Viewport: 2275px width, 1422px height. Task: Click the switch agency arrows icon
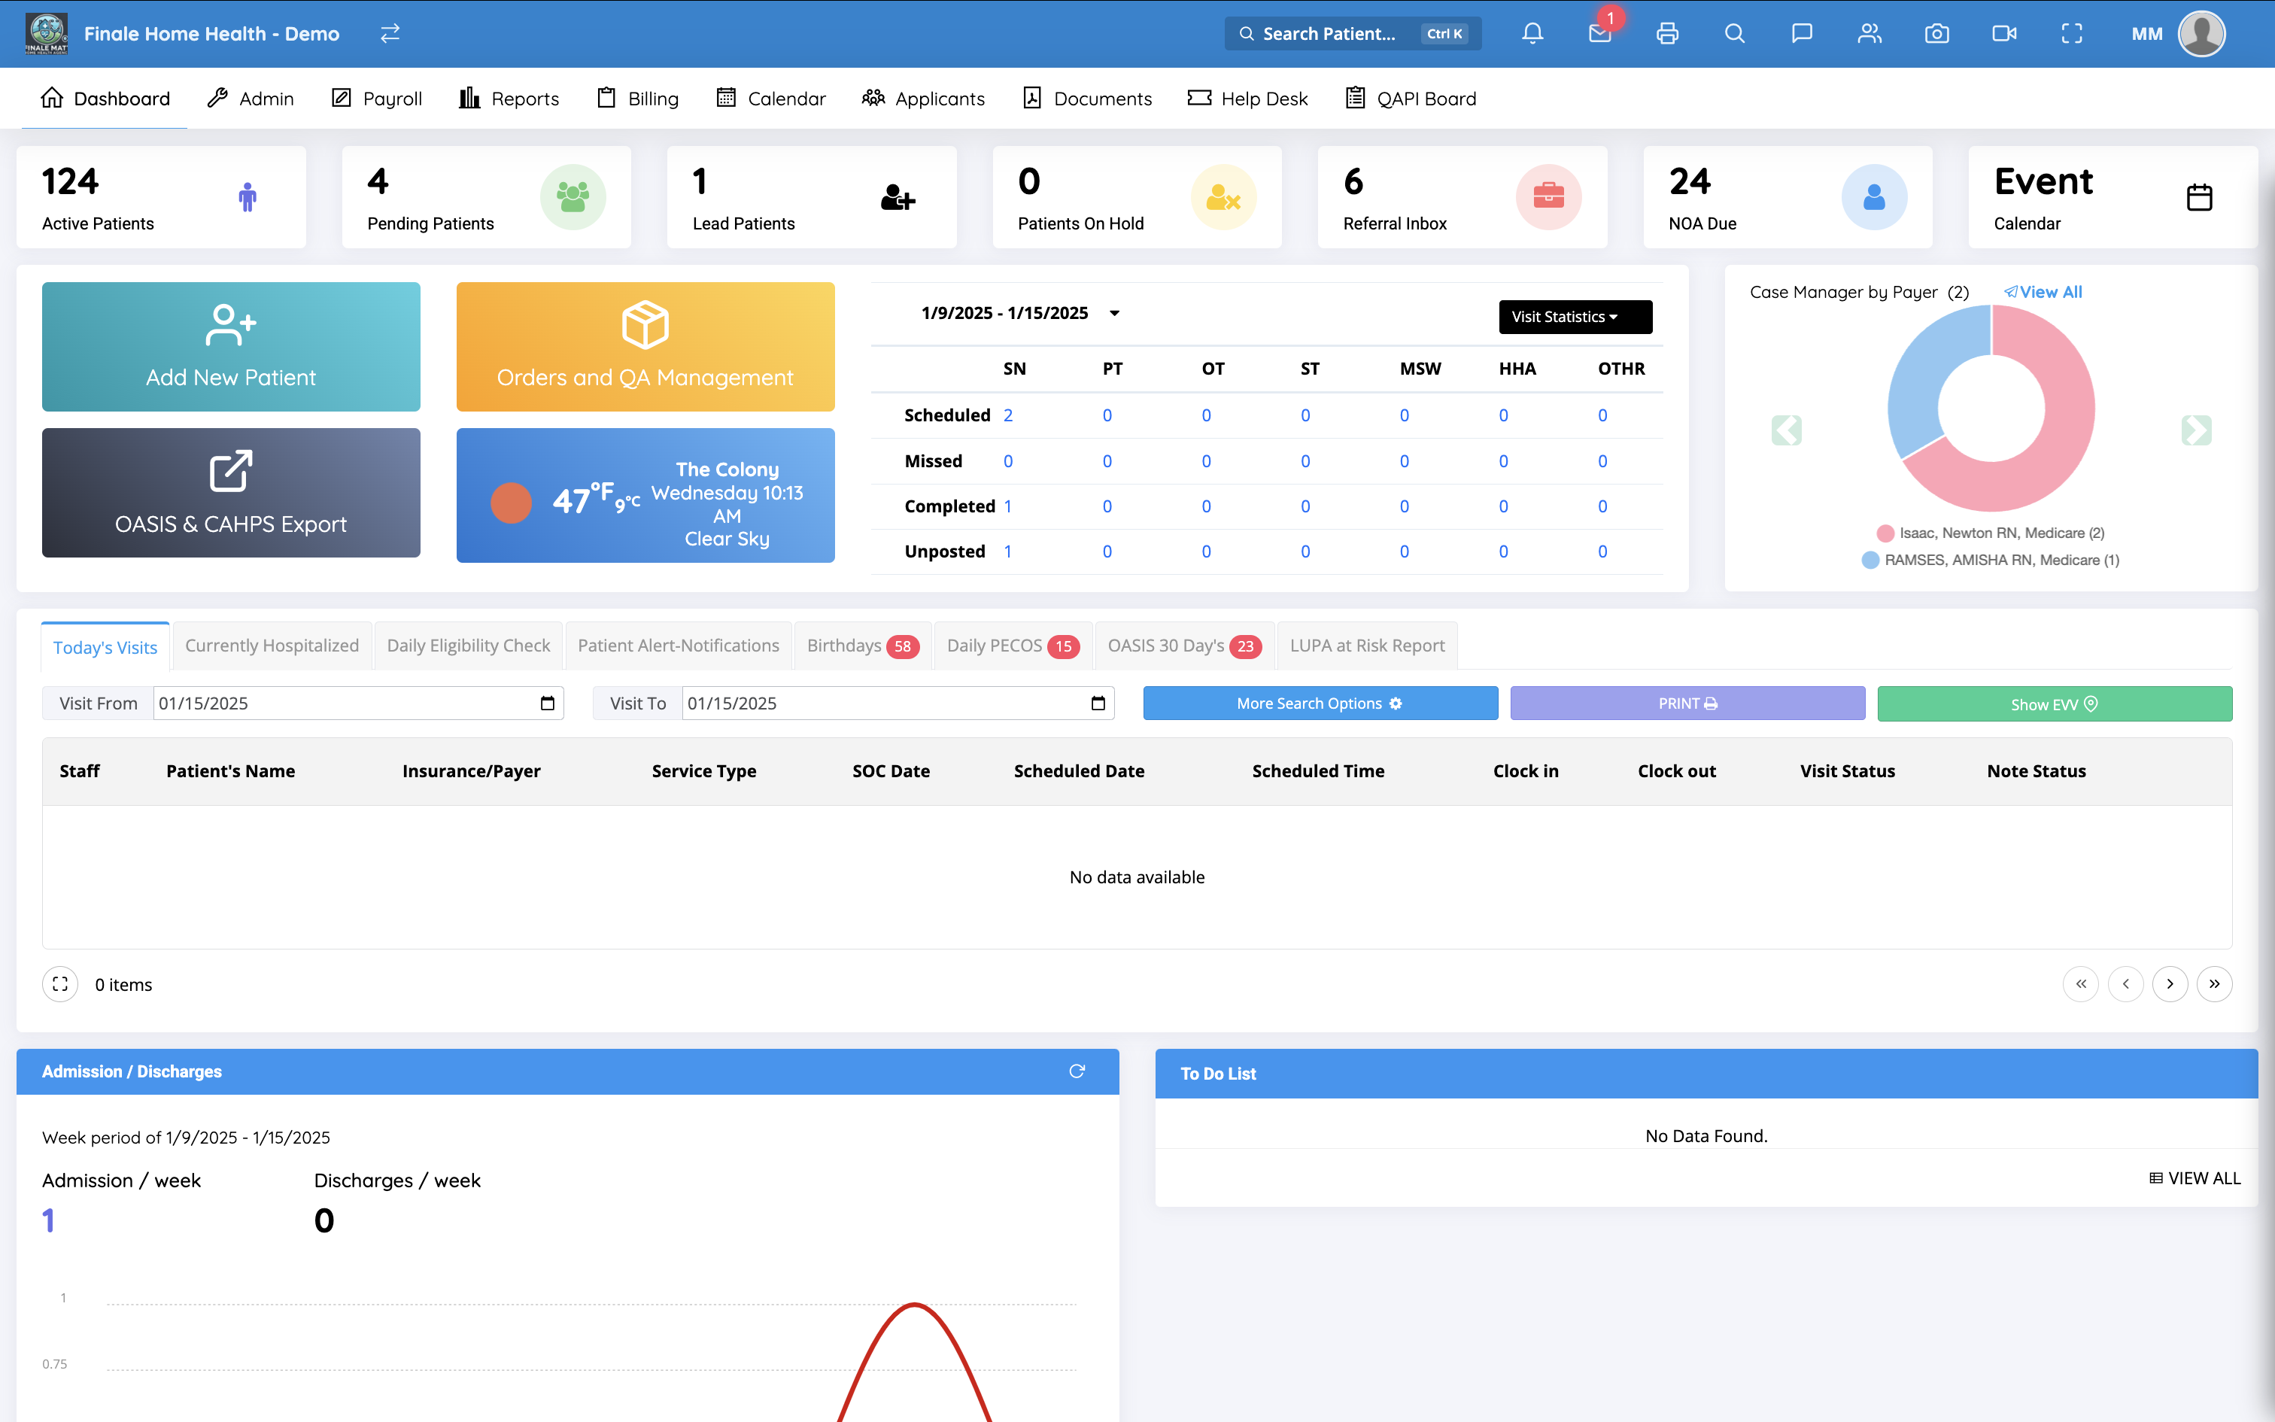(x=390, y=34)
